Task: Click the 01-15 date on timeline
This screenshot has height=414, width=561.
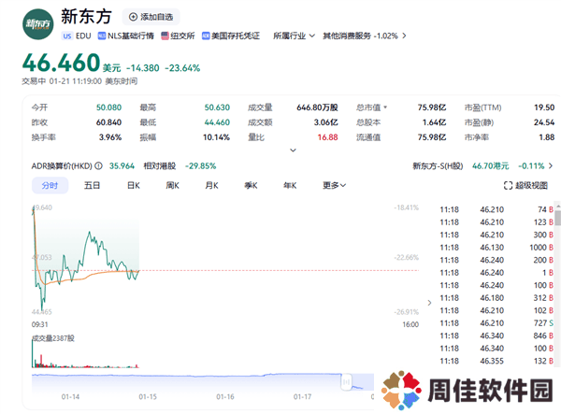Action: (148, 397)
